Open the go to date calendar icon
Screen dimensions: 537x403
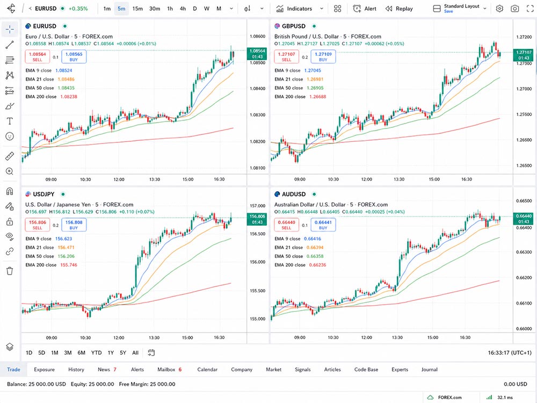point(151,352)
